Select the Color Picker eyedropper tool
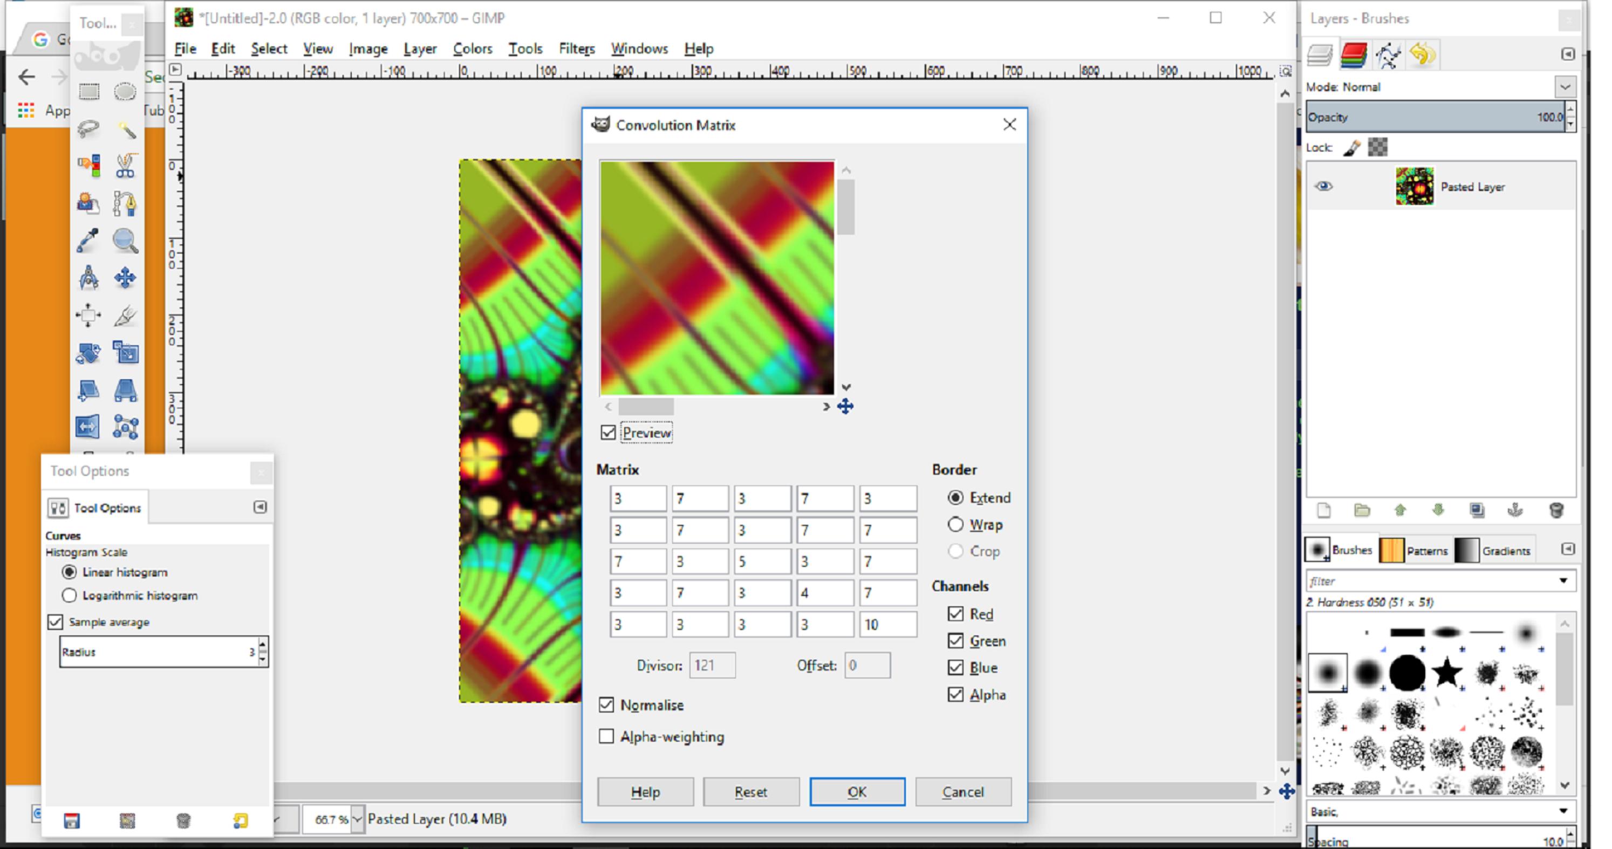This screenshot has height=849, width=1612. pyautogui.click(x=88, y=241)
